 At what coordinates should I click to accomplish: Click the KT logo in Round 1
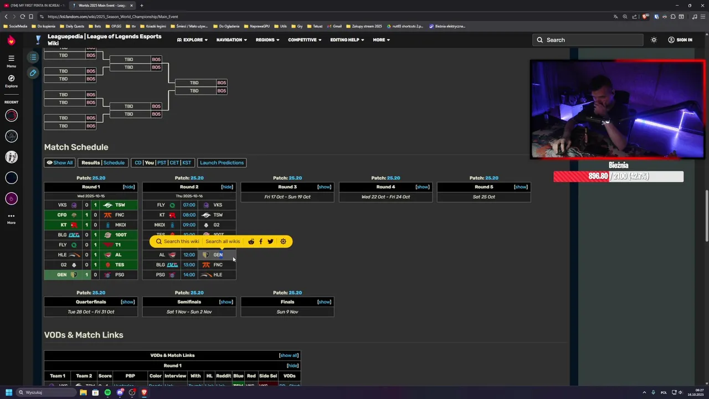pyautogui.click(x=74, y=225)
